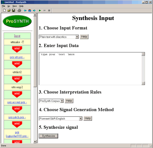Click sidebar scrollbar up arrow

[x=35, y=15]
